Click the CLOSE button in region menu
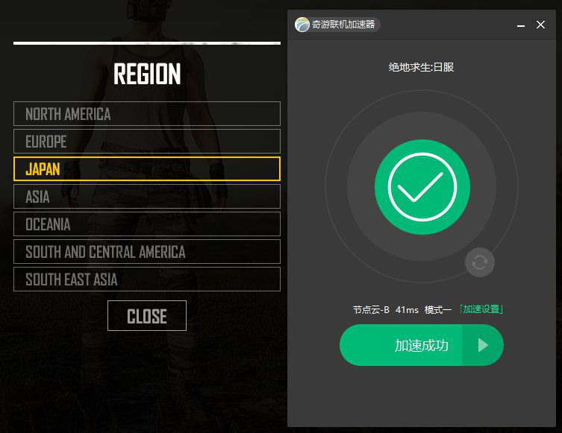 147,316
